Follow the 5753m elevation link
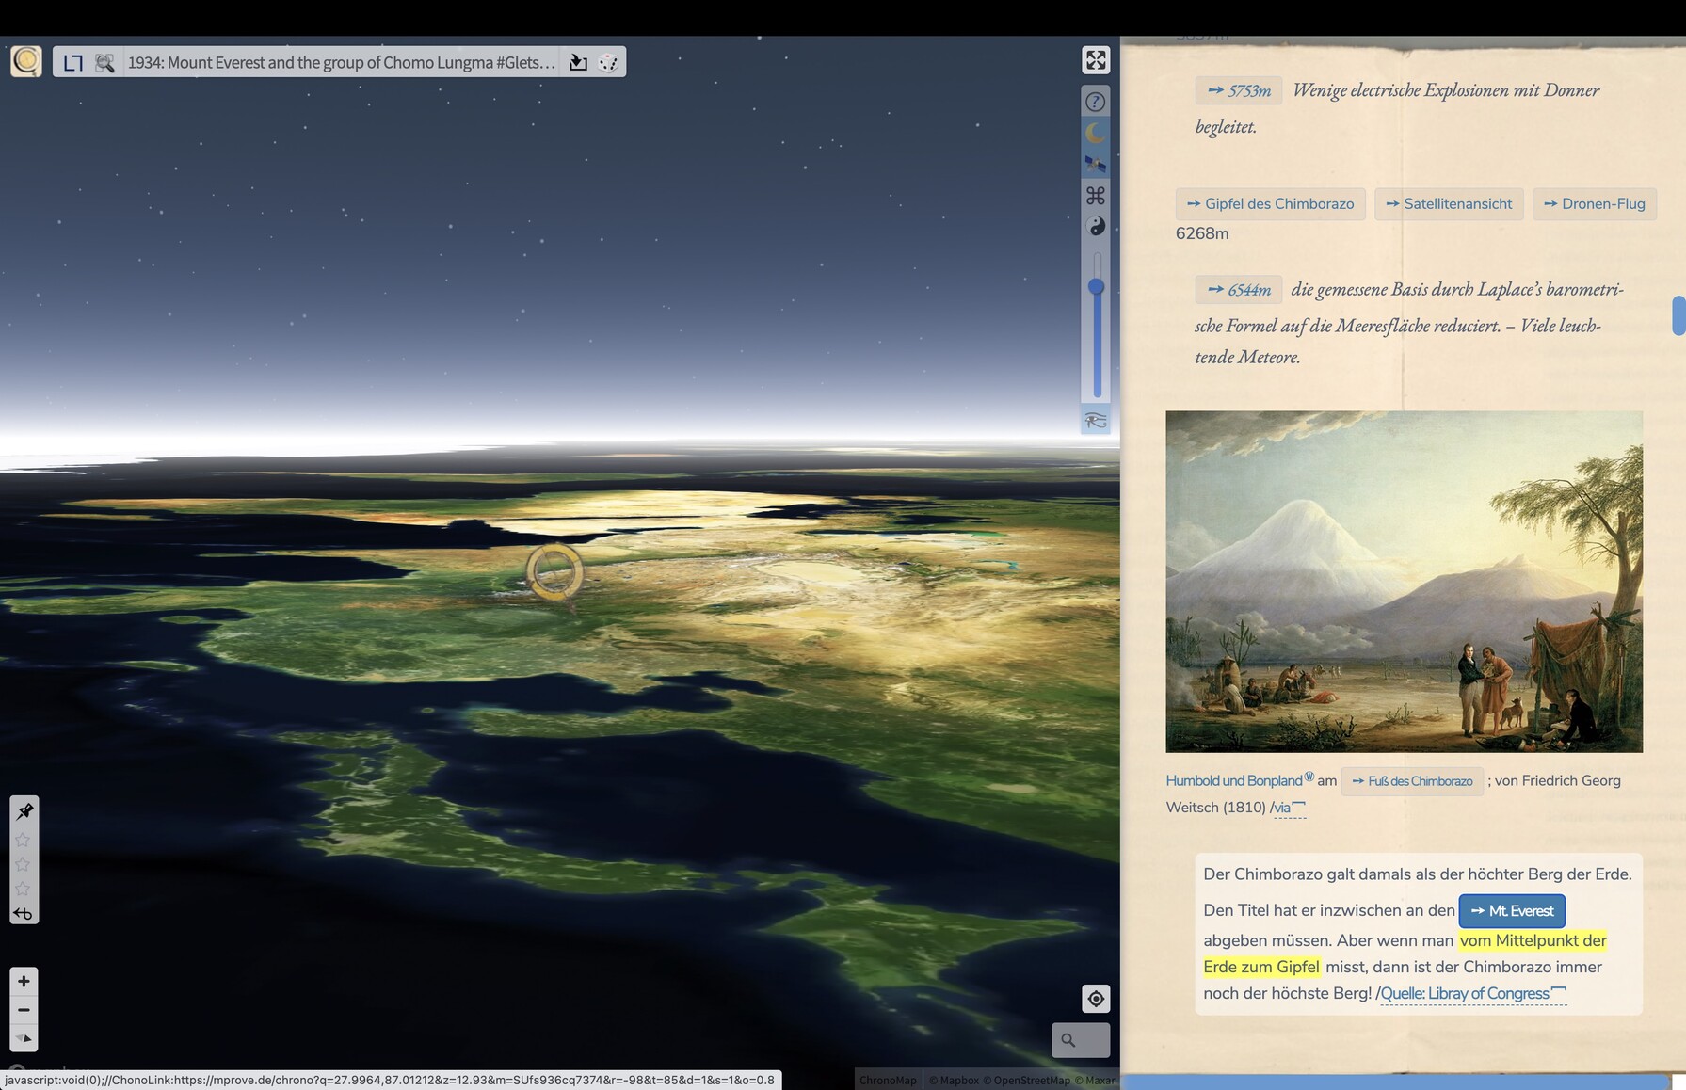The image size is (1686, 1090). pos(1239,90)
